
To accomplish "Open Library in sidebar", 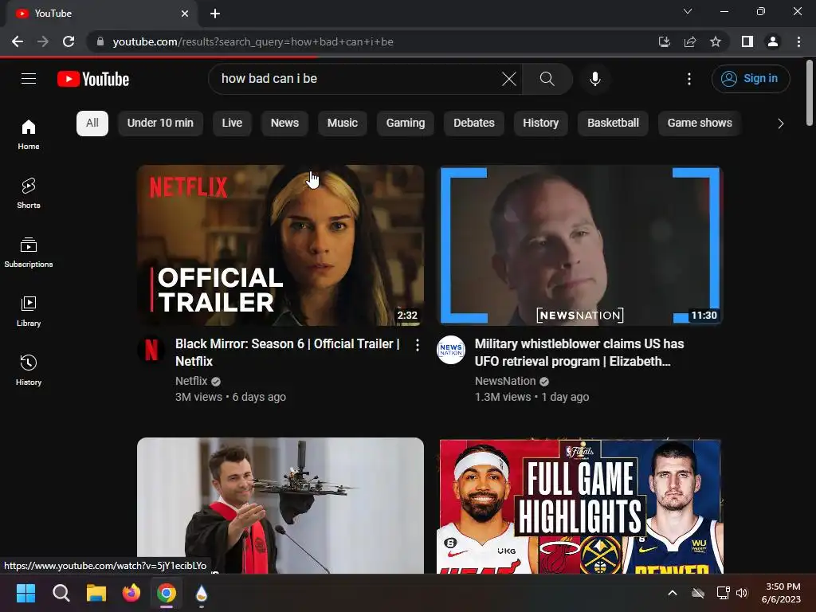I will 29,311.
